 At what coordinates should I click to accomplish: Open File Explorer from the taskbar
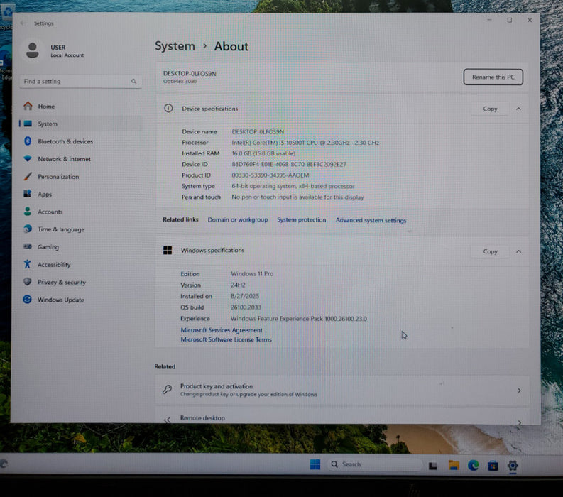click(x=454, y=465)
